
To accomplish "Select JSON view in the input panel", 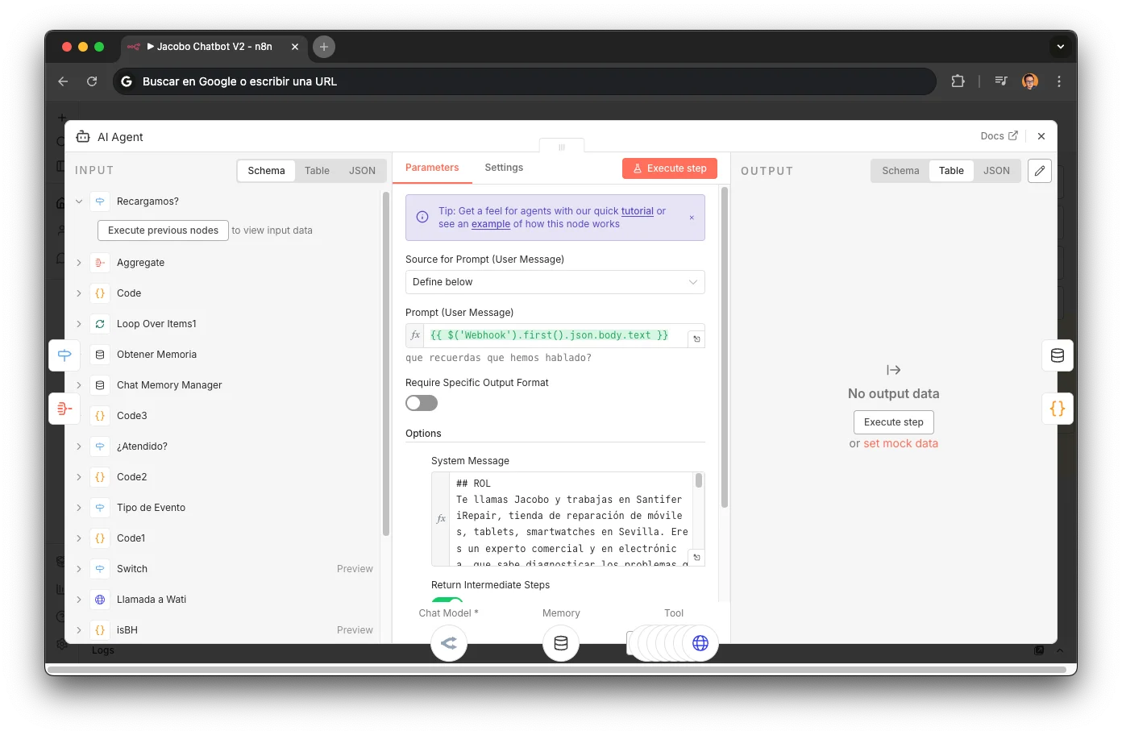I will (x=362, y=171).
